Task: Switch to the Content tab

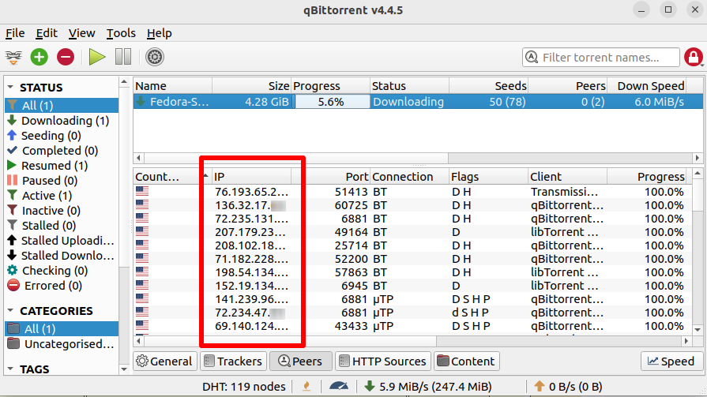Action: (x=467, y=361)
